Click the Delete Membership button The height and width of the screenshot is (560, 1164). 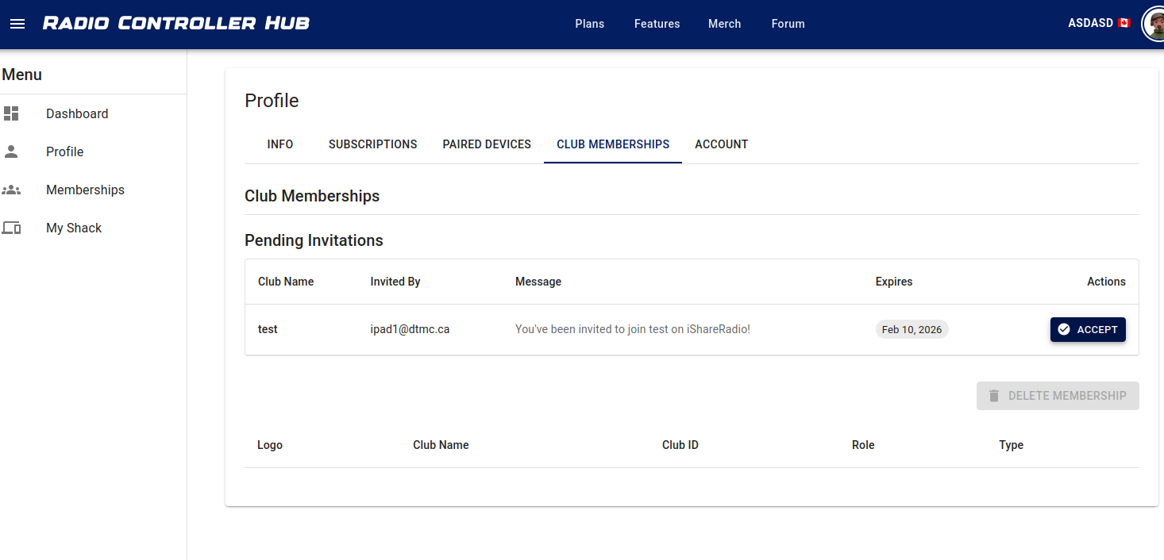click(1057, 396)
